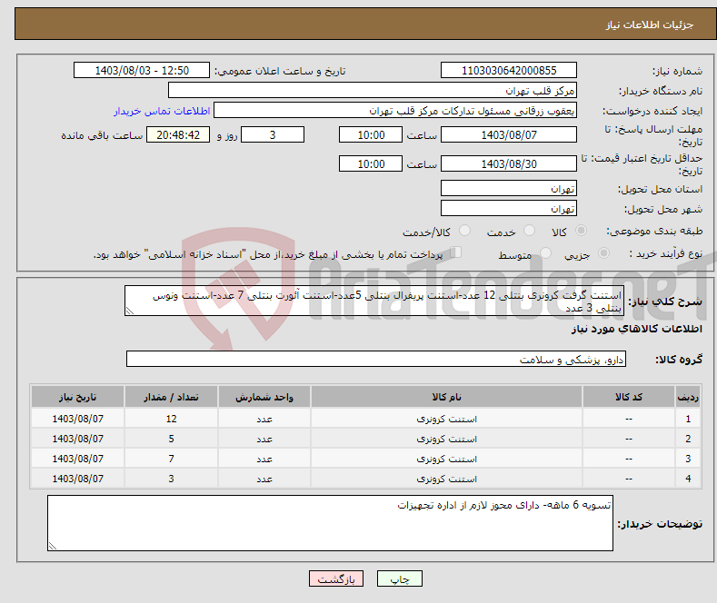The width and height of the screenshot is (717, 603).
Task: Click the response deadline date 1403/08/07 field
Action: point(509,134)
